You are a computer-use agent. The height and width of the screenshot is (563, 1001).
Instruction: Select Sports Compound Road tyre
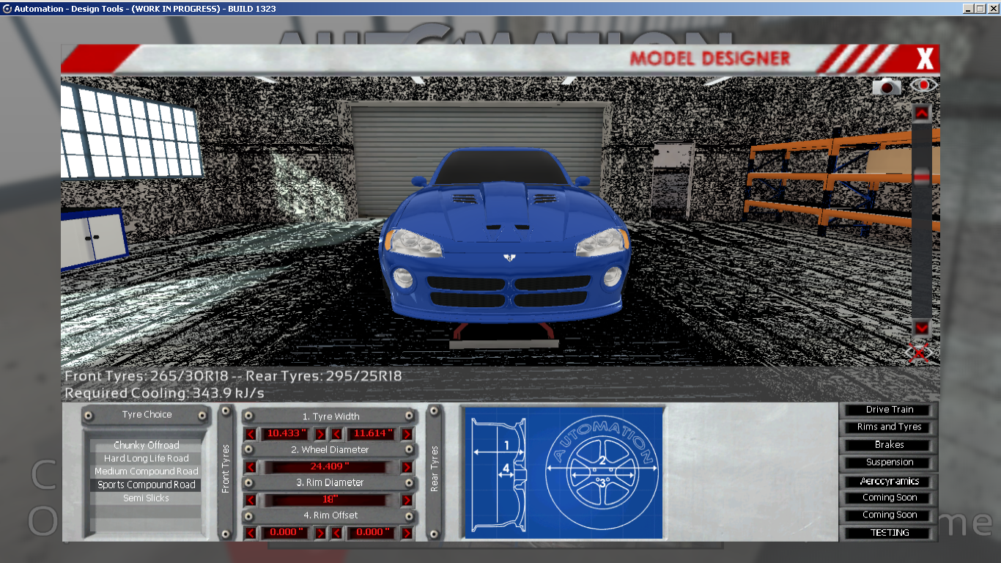click(x=146, y=485)
